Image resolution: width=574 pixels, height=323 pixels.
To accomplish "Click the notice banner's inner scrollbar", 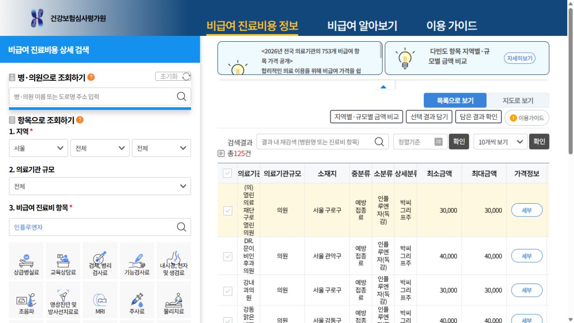I will tap(381, 50).
